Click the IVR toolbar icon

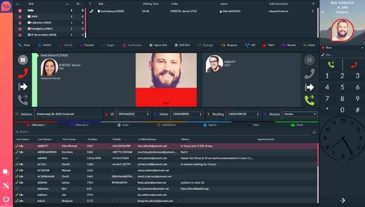tap(249, 45)
